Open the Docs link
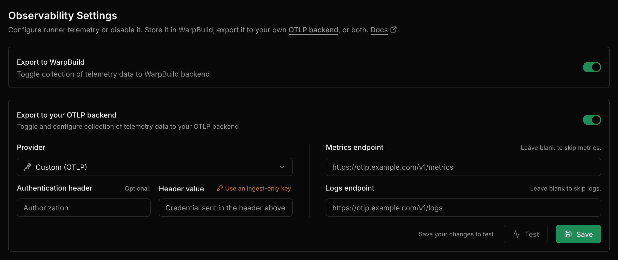The image size is (618, 260). tap(379, 30)
